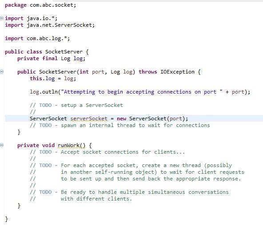Click the this.log assignment line
263x225 pixels.
53,79
